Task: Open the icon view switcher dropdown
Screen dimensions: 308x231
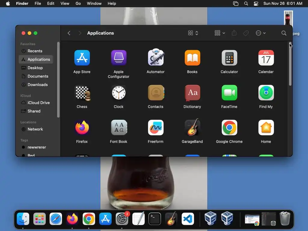Action: [193, 33]
